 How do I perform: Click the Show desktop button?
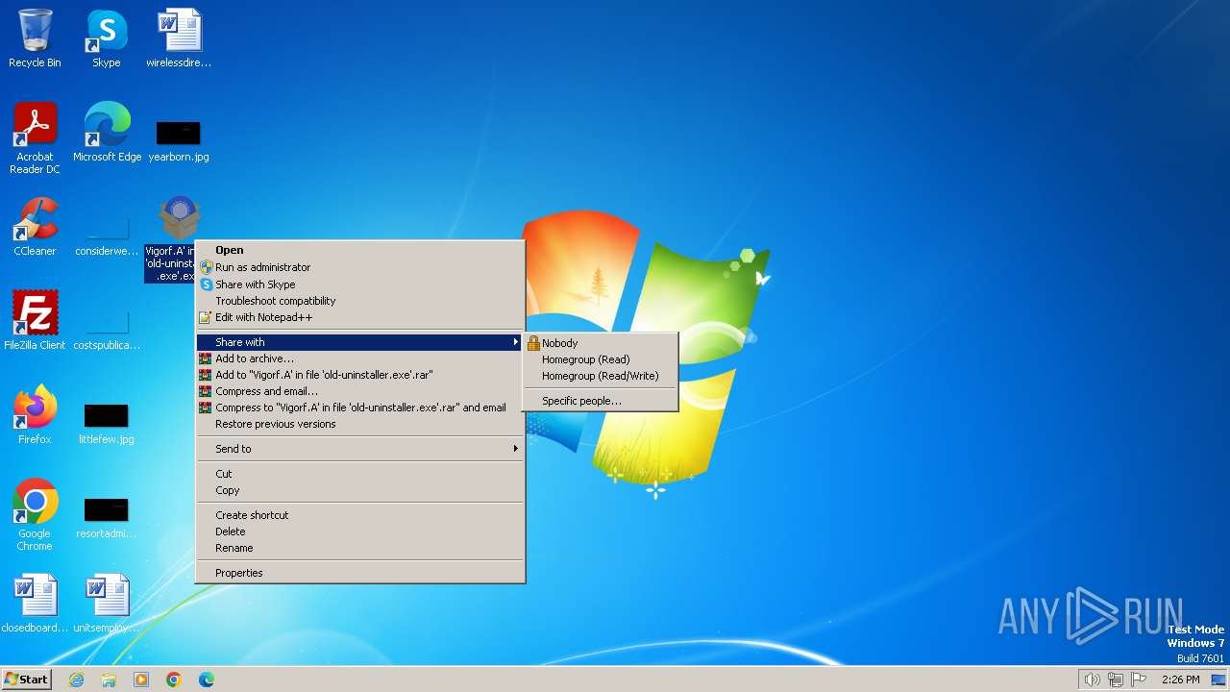coord(1218,680)
